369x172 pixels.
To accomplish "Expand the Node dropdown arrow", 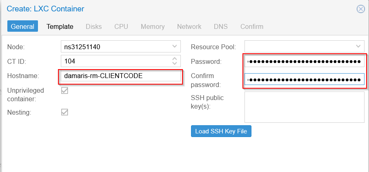I will tap(175, 46).
